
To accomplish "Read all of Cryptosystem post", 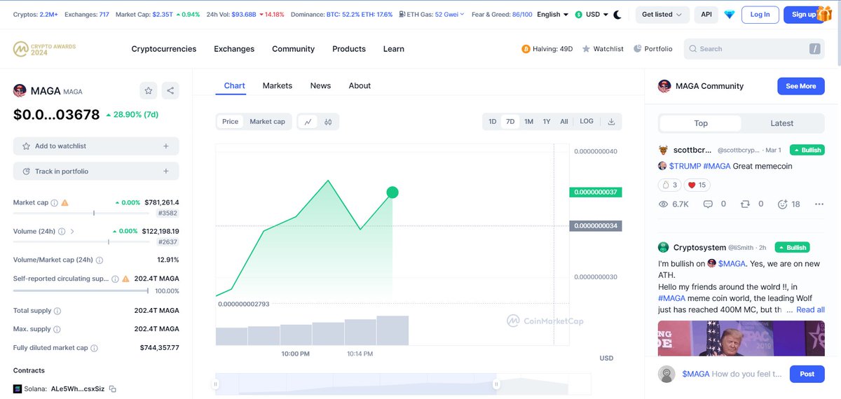I will click(x=810, y=309).
